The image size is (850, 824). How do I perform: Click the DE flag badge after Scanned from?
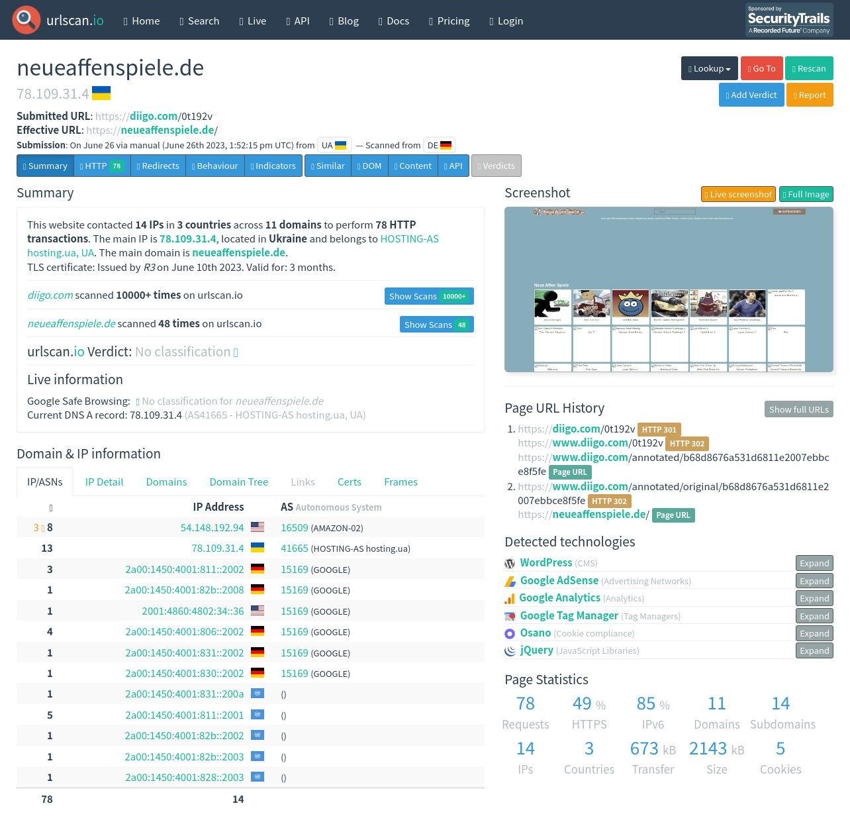click(x=439, y=145)
